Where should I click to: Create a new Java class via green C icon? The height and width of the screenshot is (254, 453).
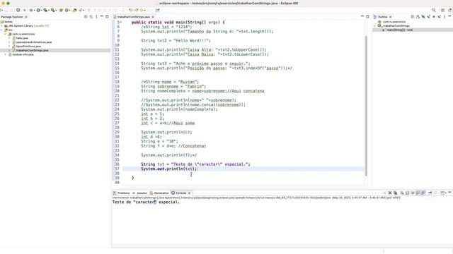(x=67, y=10)
